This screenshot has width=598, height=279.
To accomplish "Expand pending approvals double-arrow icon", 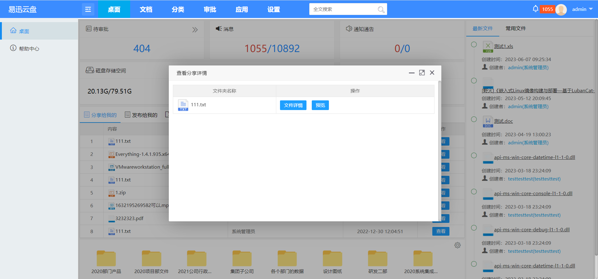I will 195,30.
